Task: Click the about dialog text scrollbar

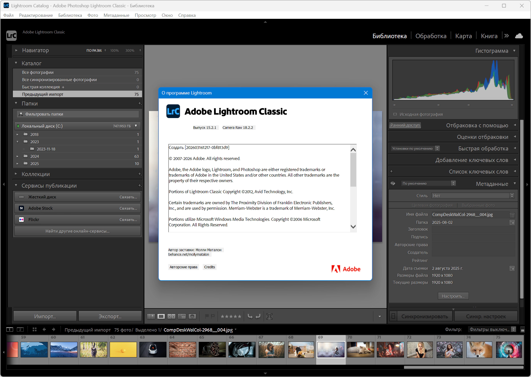Action: point(353,170)
